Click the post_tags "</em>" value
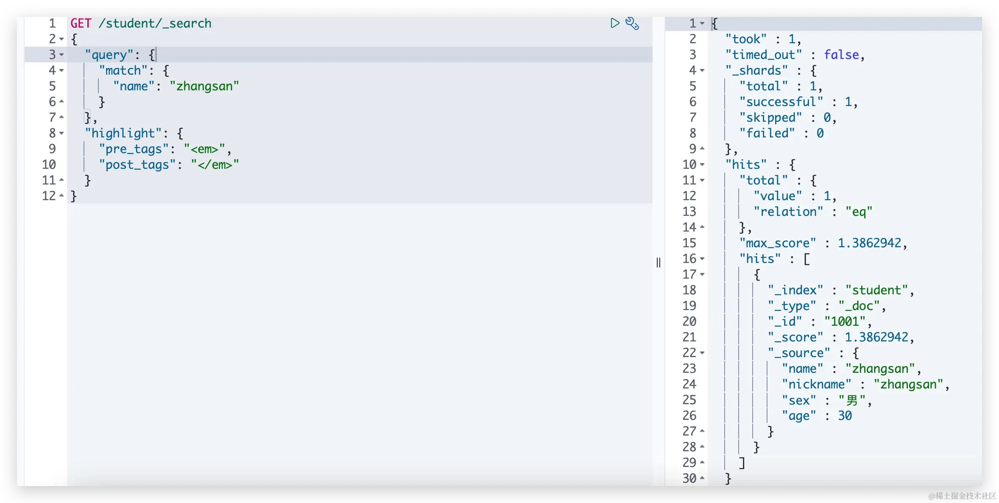The image size is (999, 503). tap(215, 165)
